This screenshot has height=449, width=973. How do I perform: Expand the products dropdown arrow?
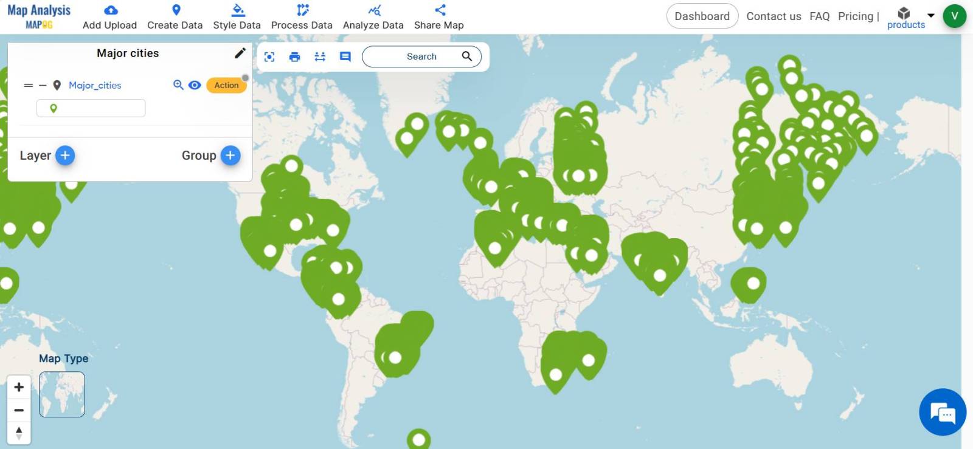pyautogui.click(x=930, y=15)
